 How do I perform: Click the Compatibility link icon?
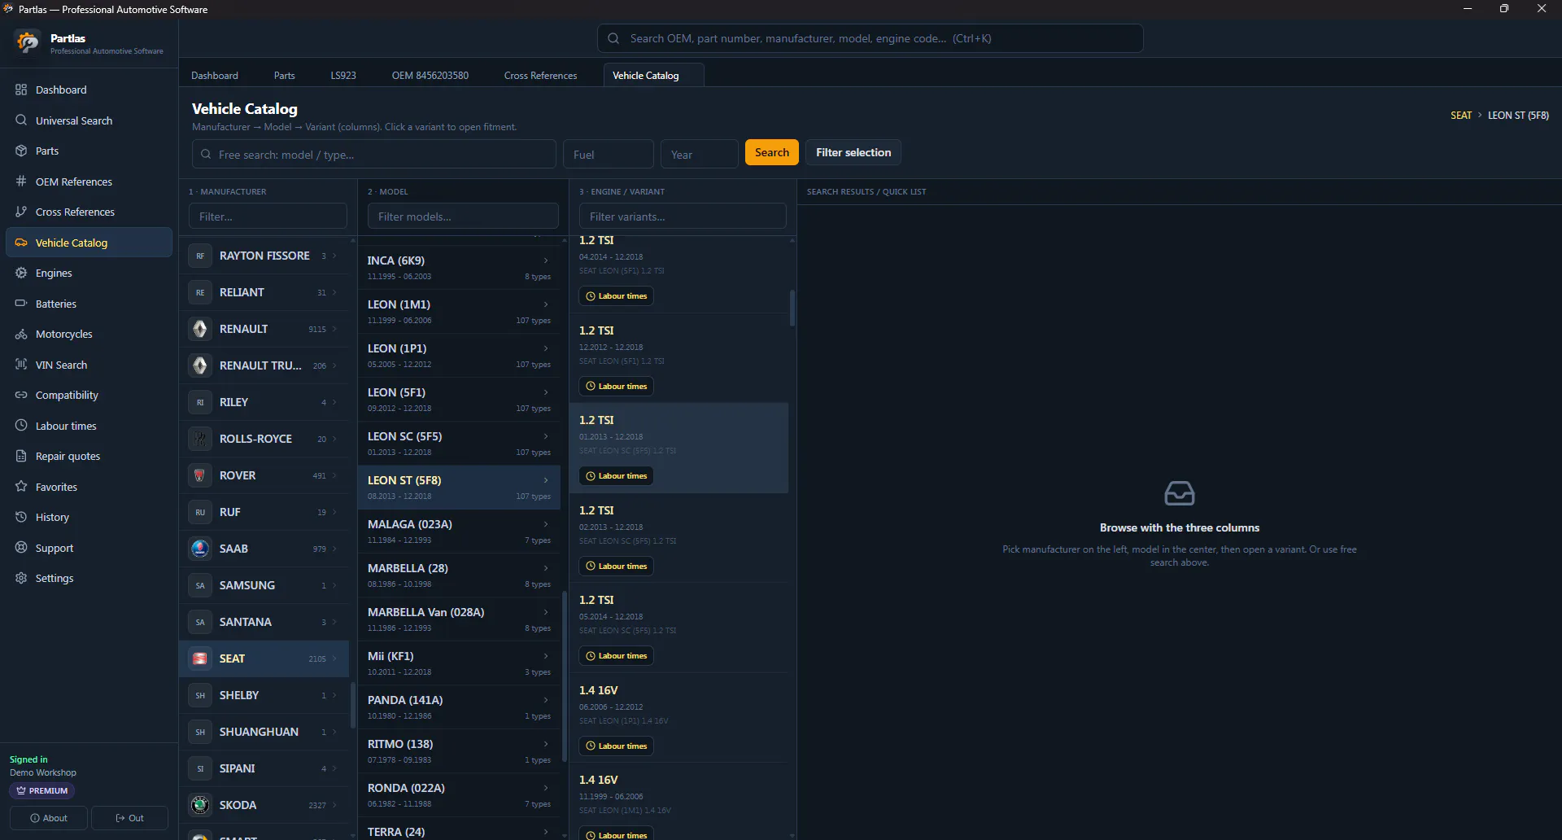(x=21, y=395)
